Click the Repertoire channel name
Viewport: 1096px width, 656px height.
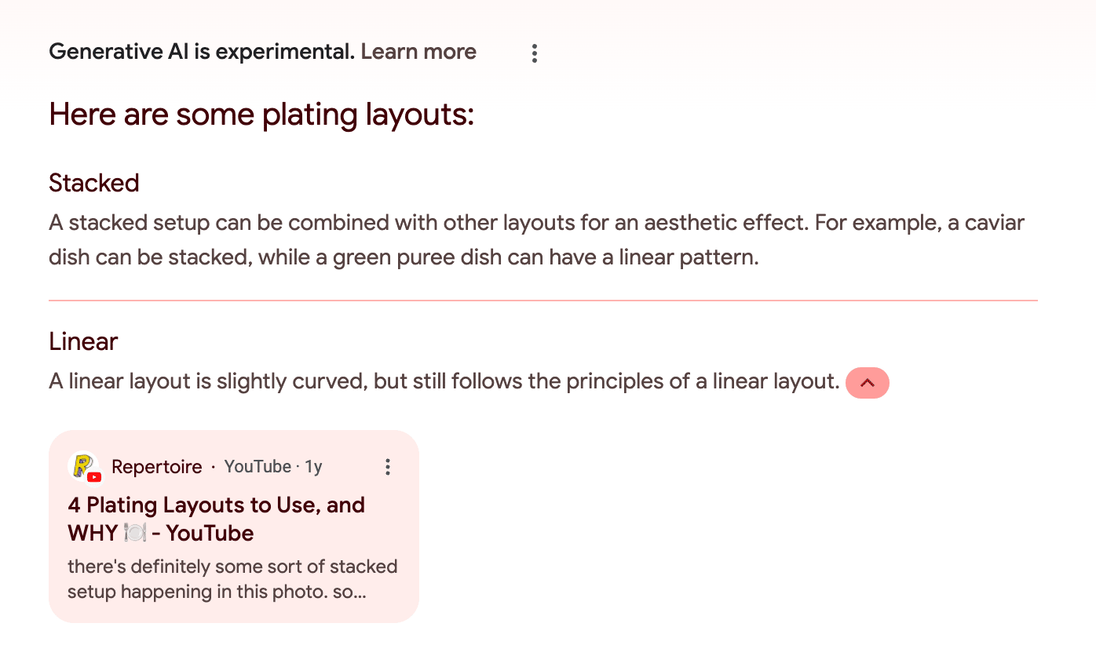tap(157, 467)
